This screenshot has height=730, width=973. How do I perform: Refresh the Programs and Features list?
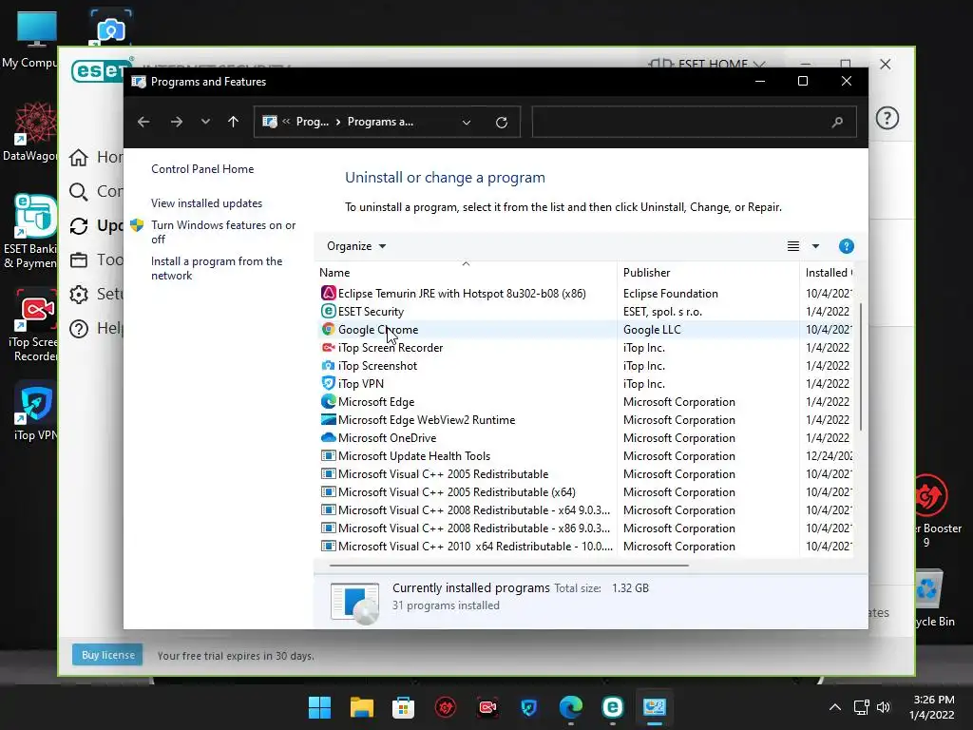pyautogui.click(x=502, y=123)
